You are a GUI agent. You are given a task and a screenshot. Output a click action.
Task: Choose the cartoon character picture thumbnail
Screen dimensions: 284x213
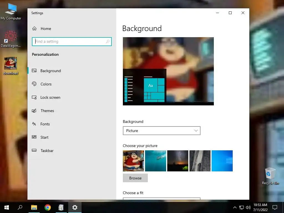[x=133, y=161]
